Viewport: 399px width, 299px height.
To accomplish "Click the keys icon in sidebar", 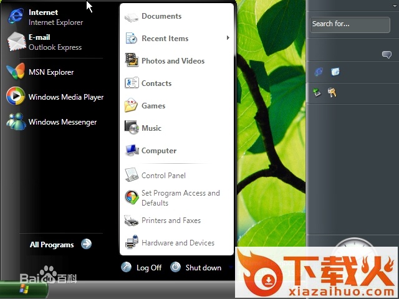I will [332, 93].
